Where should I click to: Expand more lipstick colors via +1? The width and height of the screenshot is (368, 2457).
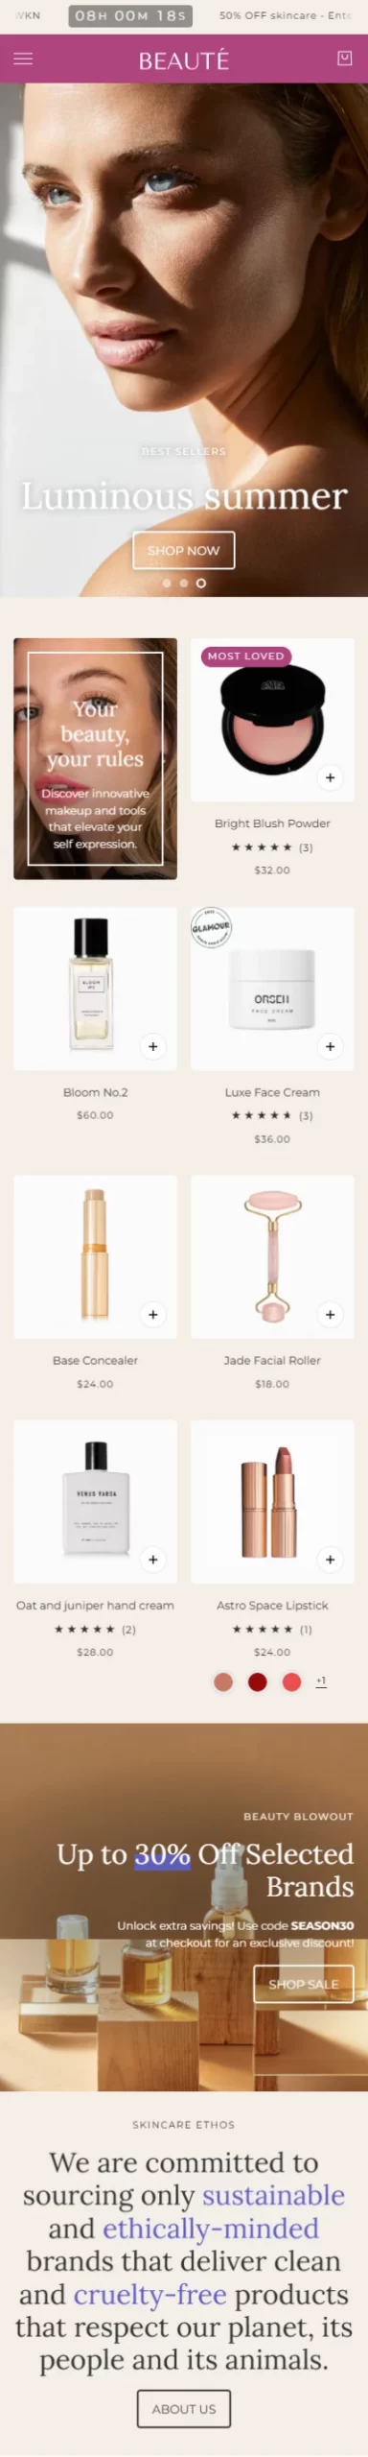(321, 1681)
